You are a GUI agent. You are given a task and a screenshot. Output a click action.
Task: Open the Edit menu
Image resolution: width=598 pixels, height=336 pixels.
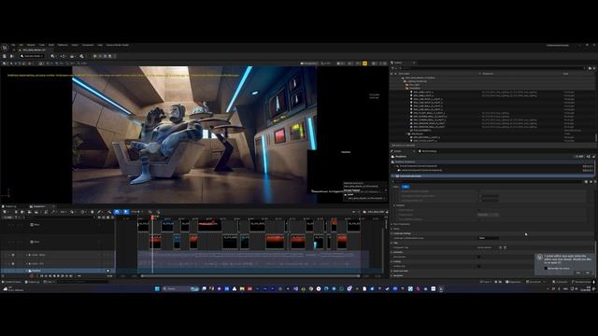coord(21,45)
